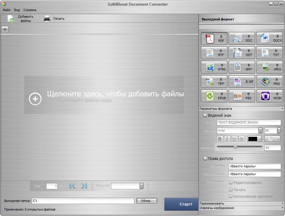Click the watermark text field

click(249, 122)
